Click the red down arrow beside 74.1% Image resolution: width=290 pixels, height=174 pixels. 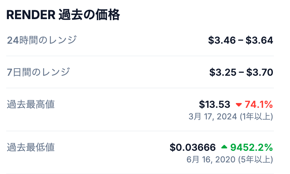[x=239, y=104]
